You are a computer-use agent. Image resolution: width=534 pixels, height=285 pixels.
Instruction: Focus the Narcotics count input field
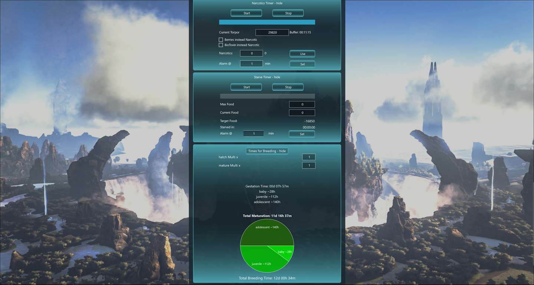[251, 53]
